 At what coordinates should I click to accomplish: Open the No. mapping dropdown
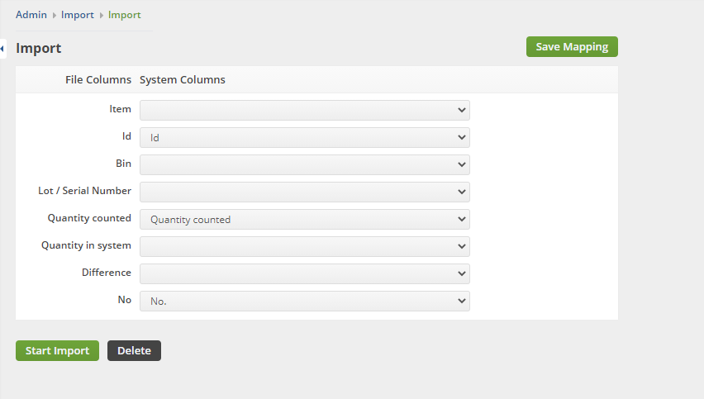[x=304, y=302]
